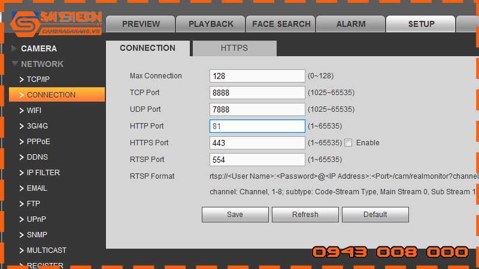Viewport: 479px width, 269px height.
Task: Expand the CAMERA section arrow
Action: [14, 48]
